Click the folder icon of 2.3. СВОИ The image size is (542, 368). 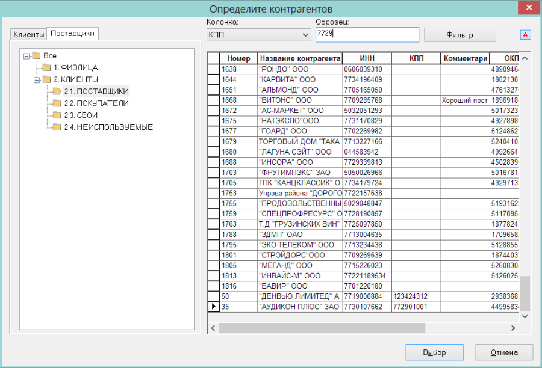point(57,115)
